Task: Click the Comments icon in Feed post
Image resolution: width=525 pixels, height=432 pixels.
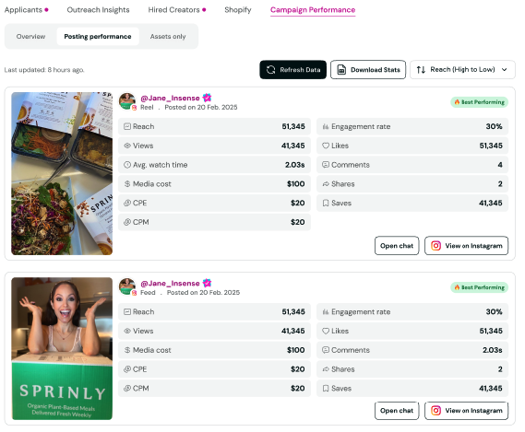Action: click(x=326, y=350)
